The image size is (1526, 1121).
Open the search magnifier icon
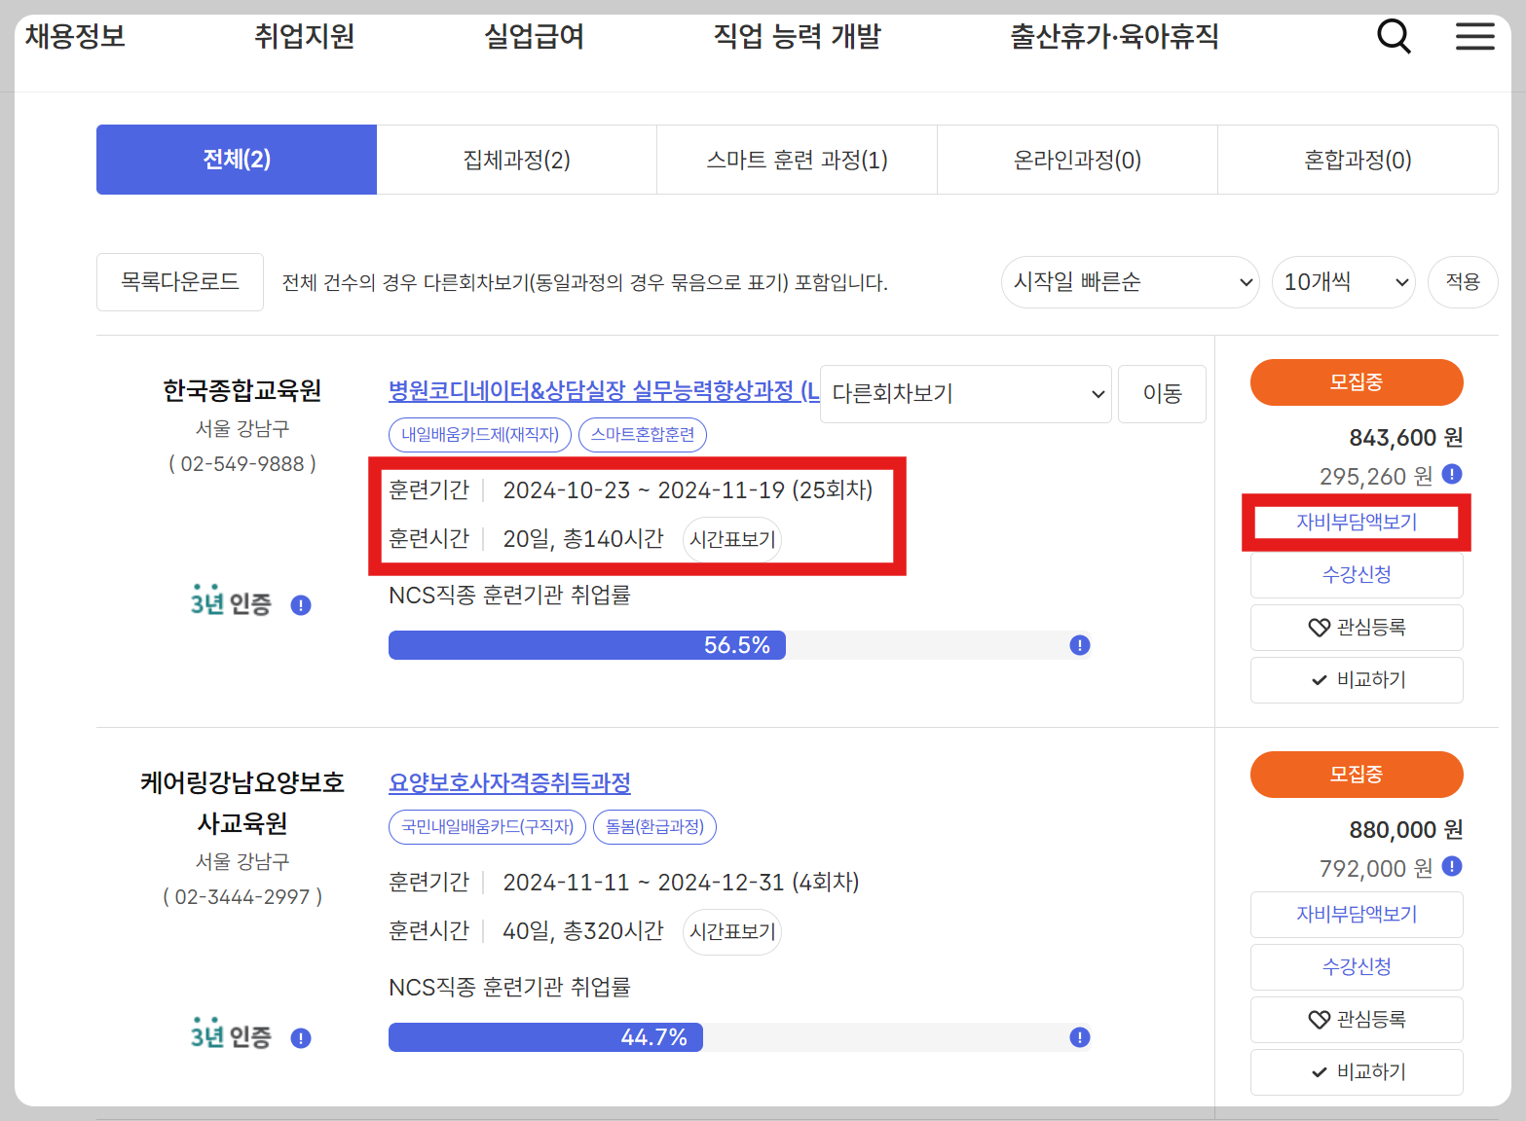point(1394,36)
